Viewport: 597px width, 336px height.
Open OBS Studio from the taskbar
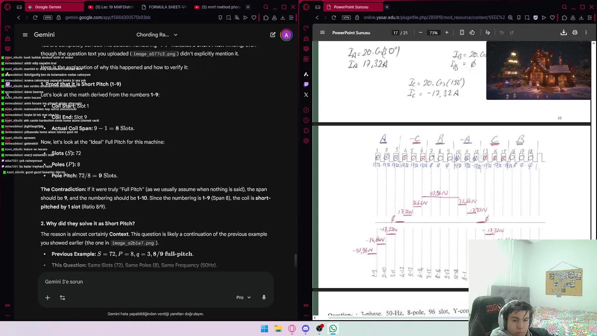[x=319, y=329]
